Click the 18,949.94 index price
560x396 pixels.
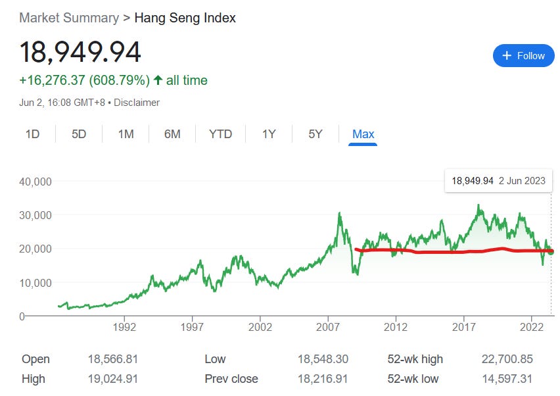pyautogui.click(x=80, y=52)
